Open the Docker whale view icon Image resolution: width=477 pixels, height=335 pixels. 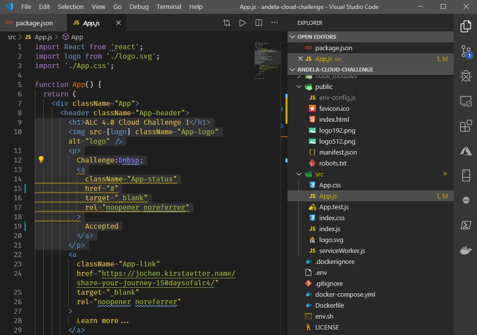466,250
